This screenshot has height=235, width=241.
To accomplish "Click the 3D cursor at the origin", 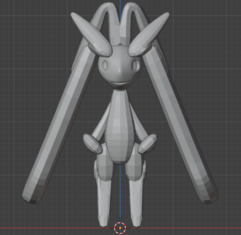I will coord(120,228).
